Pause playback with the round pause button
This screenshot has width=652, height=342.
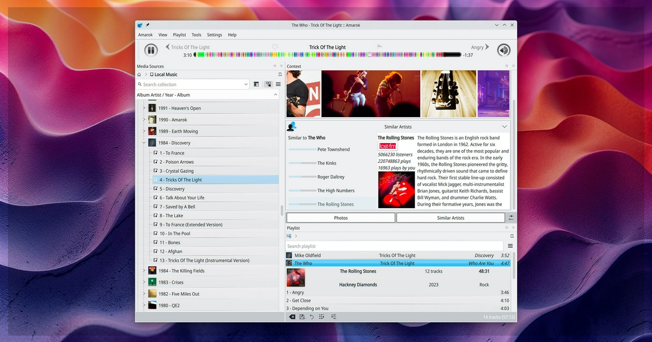[x=151, y=50]
